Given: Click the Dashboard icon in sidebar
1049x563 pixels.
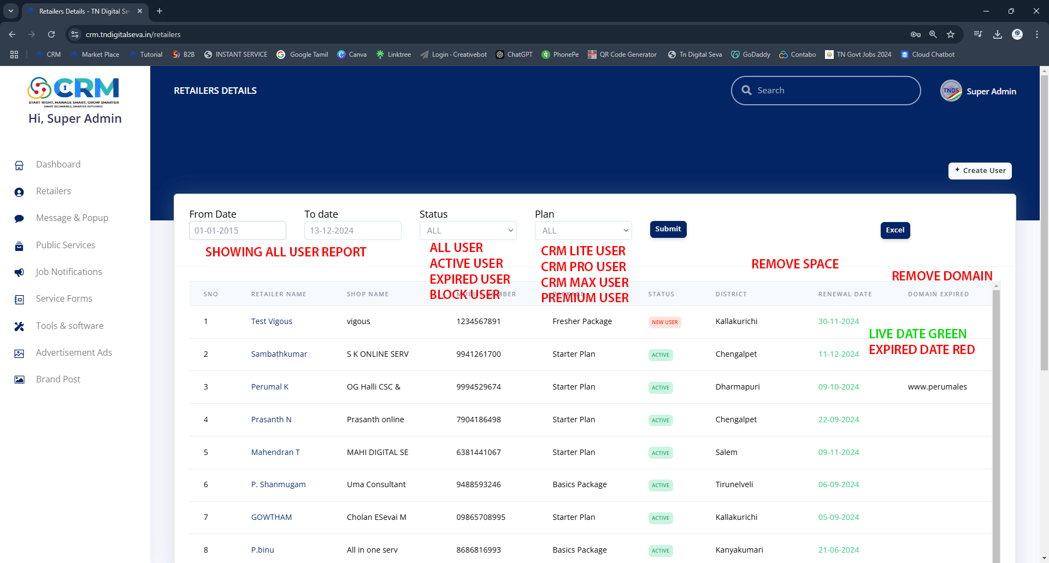Looking at the screenshot, I should pos(19,165).
